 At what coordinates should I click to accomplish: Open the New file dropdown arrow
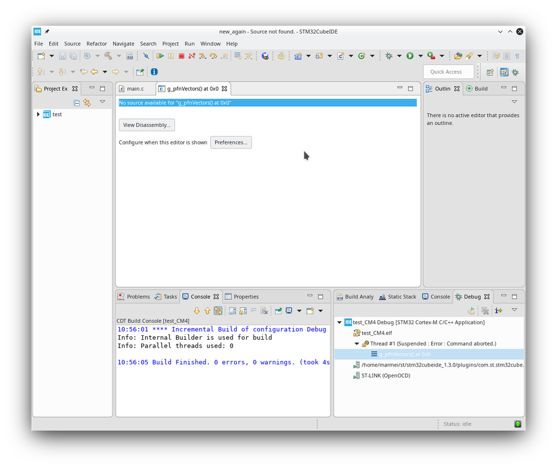click(x=51, y=56)
